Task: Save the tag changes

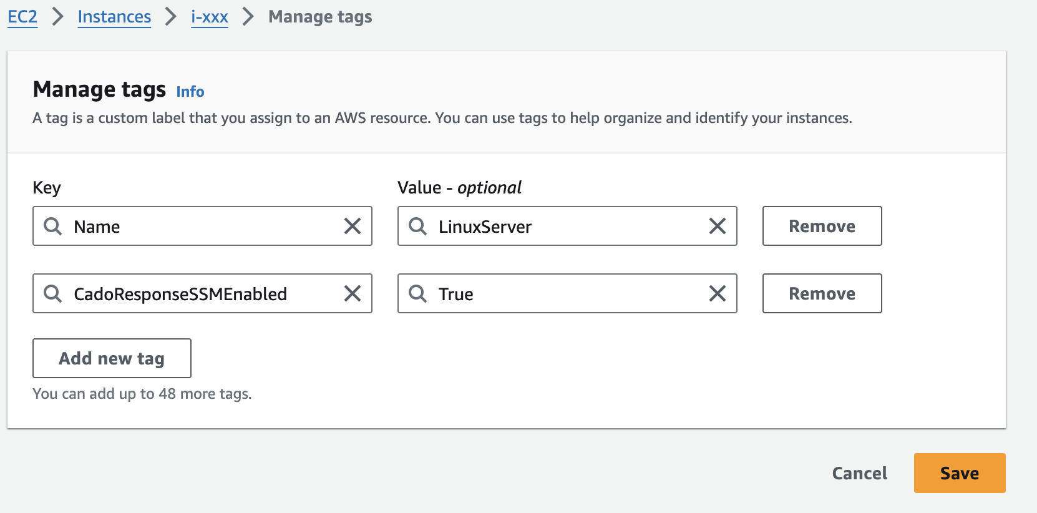Action: (960, 473)
